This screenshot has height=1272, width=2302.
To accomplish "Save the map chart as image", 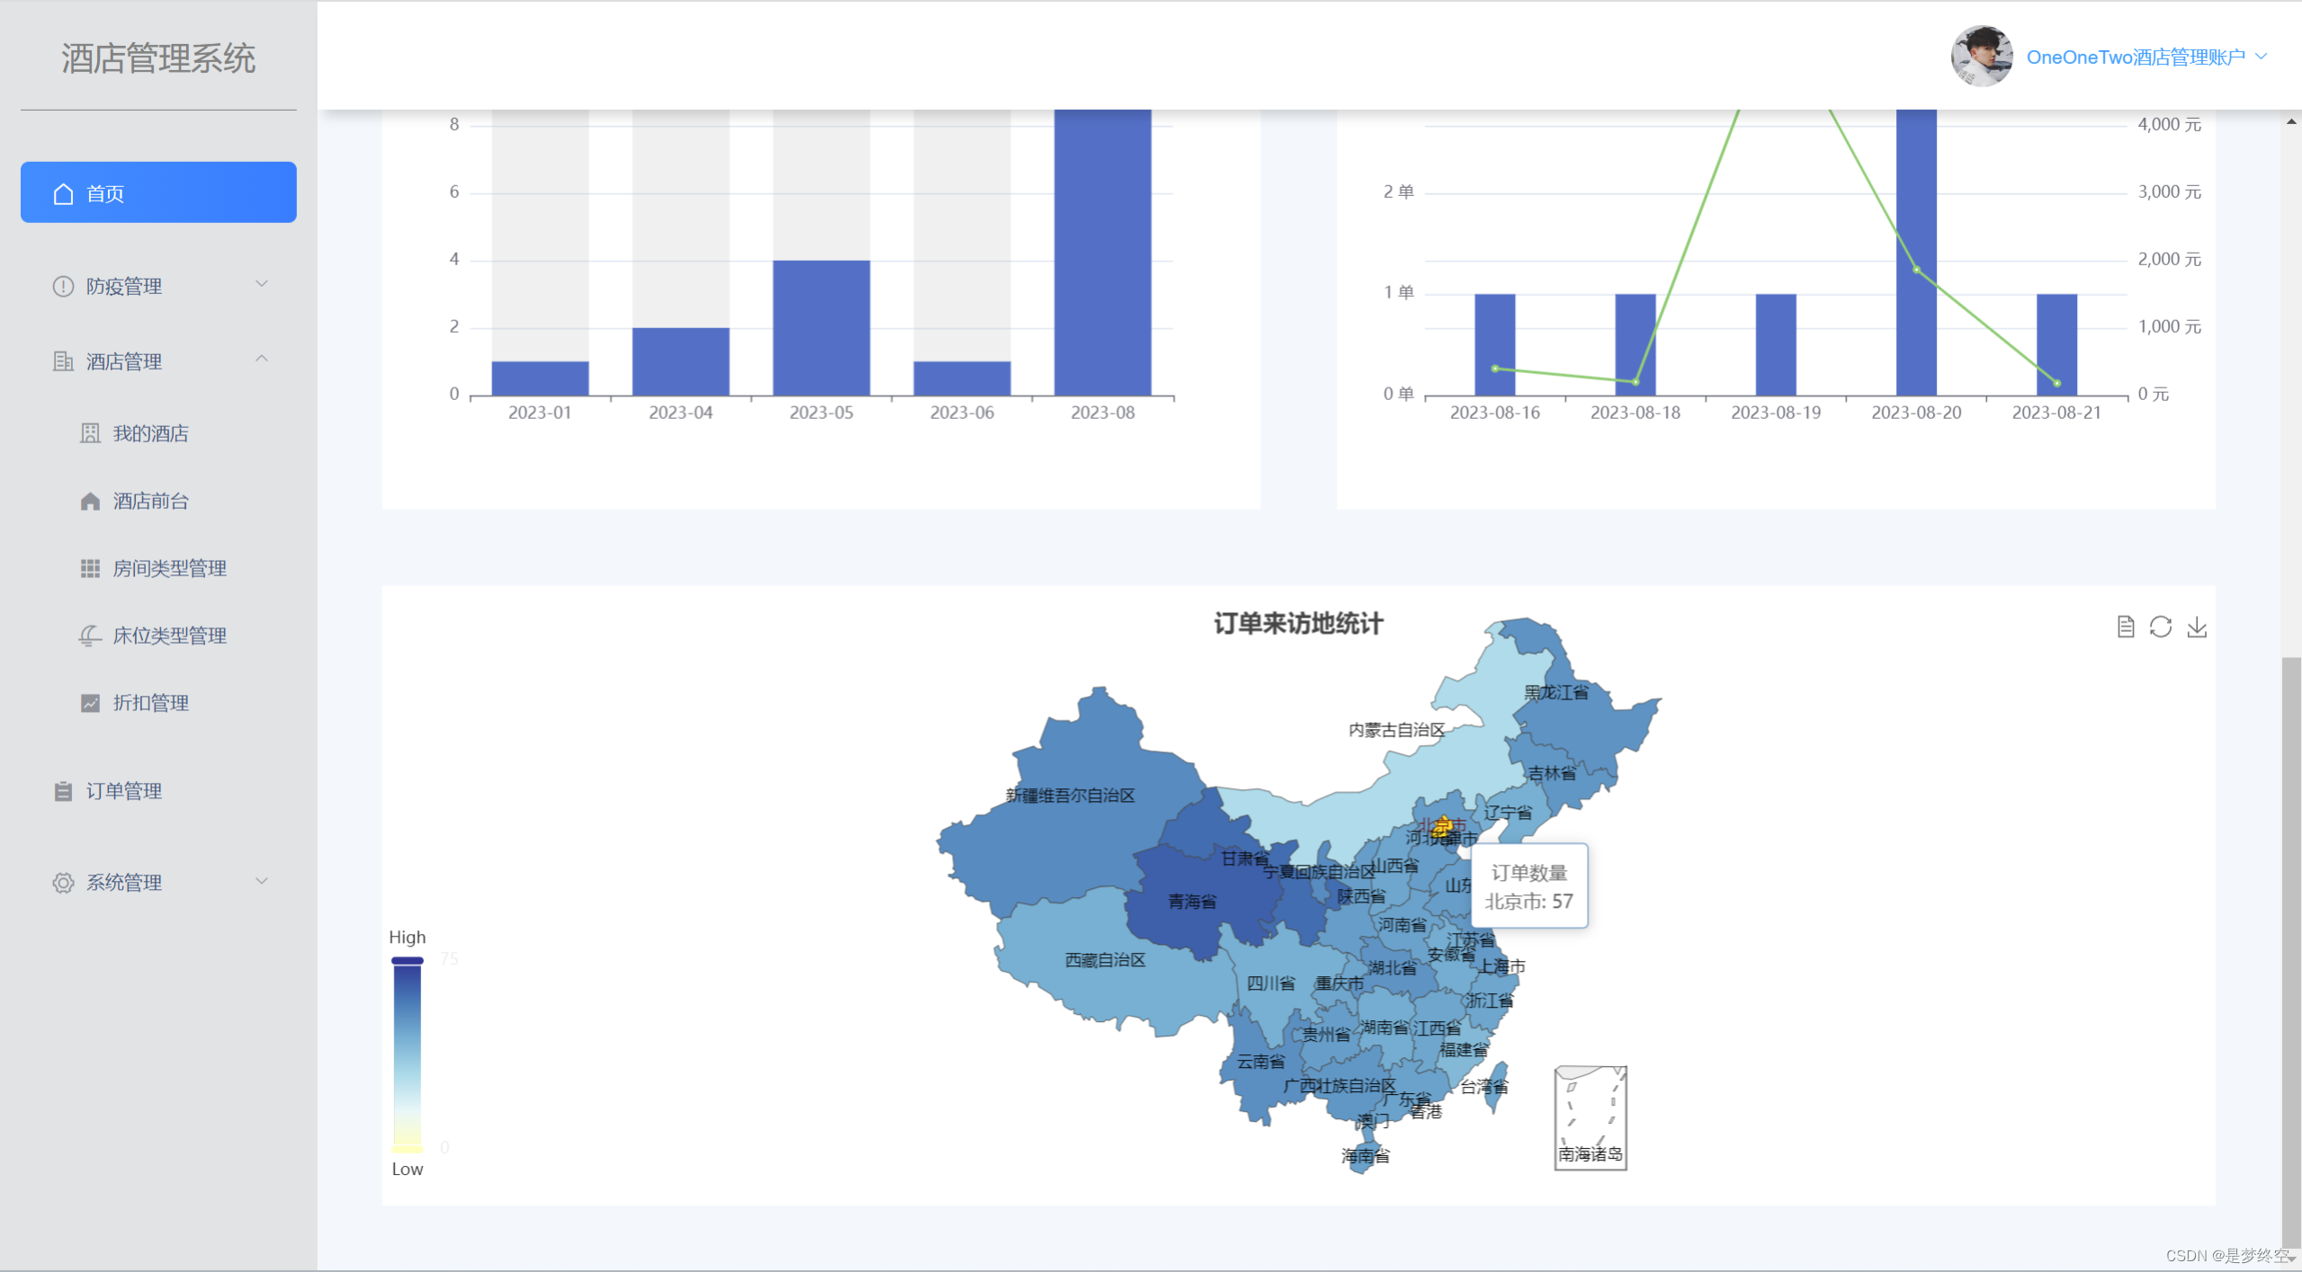I will (x=2197, y=627).
